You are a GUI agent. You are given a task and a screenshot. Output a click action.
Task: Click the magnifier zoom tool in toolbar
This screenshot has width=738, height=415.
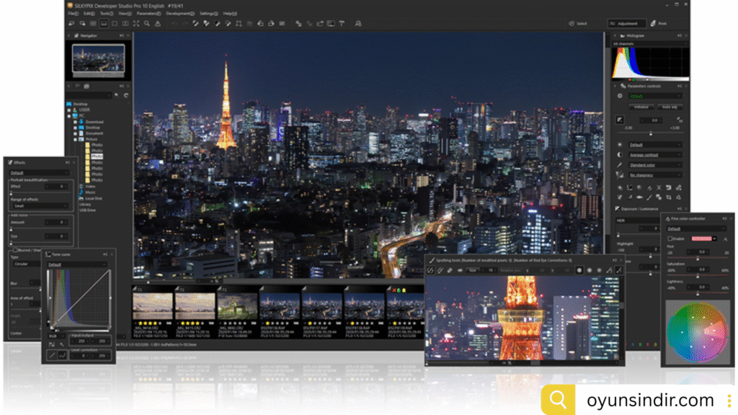146,24
